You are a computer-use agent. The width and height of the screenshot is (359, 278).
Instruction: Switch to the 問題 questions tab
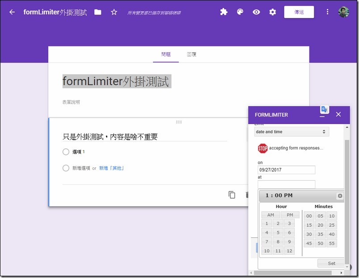click(166, 54)
